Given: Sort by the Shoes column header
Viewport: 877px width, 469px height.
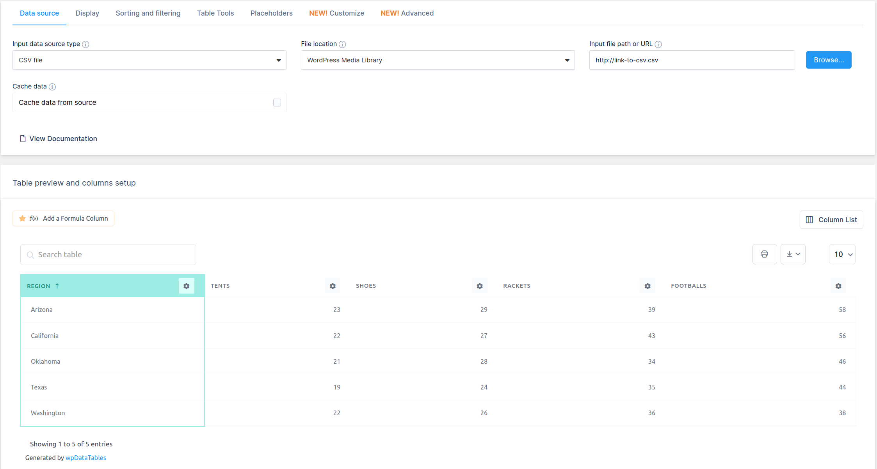Looking at the screenshot, I should point(366,286).
